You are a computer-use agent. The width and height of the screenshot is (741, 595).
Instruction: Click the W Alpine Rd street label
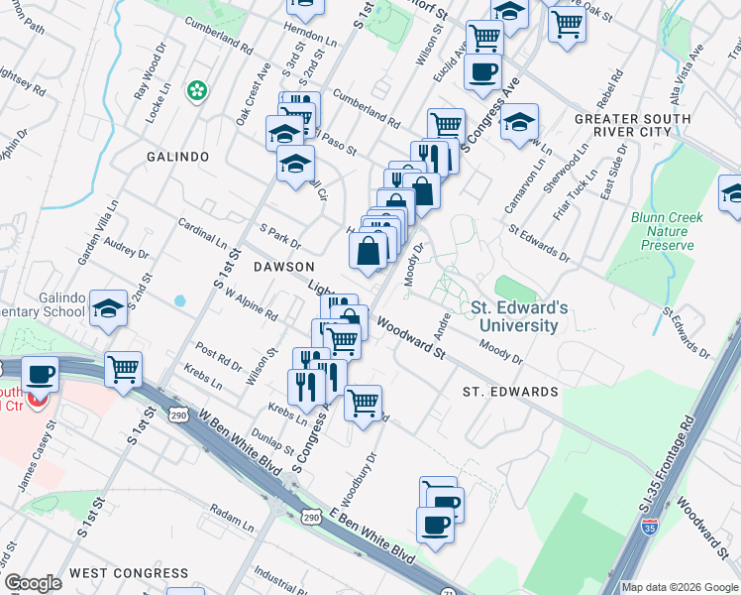(x=251, y=304)
